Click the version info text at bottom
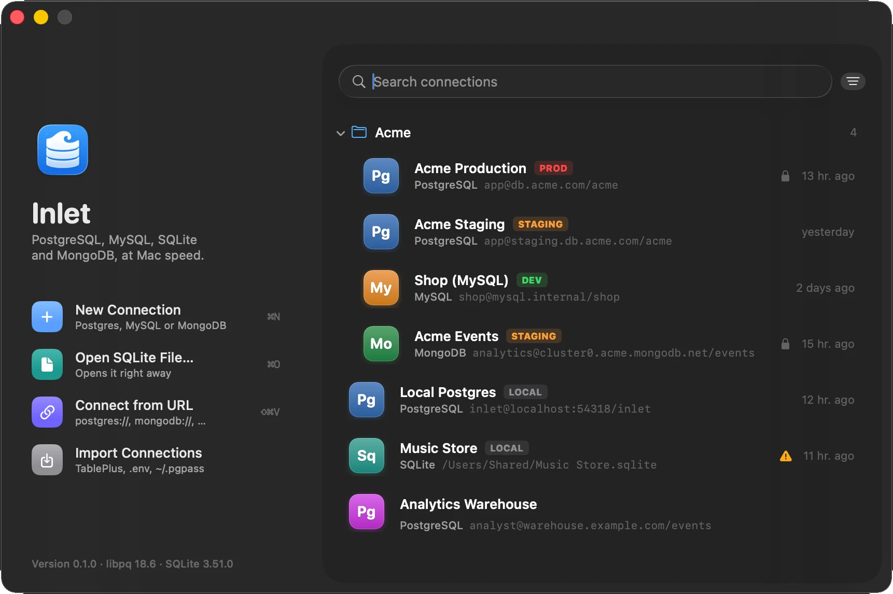 (132, 564)
